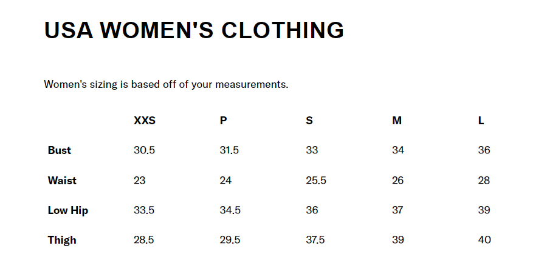Image resolution: width=547 pixels, height=277 pixels.
Task: Click the Bust row label
Action: coord(60,150)
